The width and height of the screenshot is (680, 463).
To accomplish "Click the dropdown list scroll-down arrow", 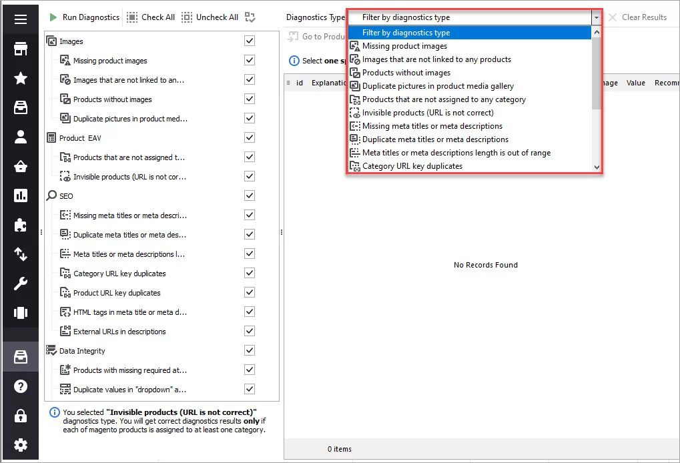I will click(x=597, y=167).
